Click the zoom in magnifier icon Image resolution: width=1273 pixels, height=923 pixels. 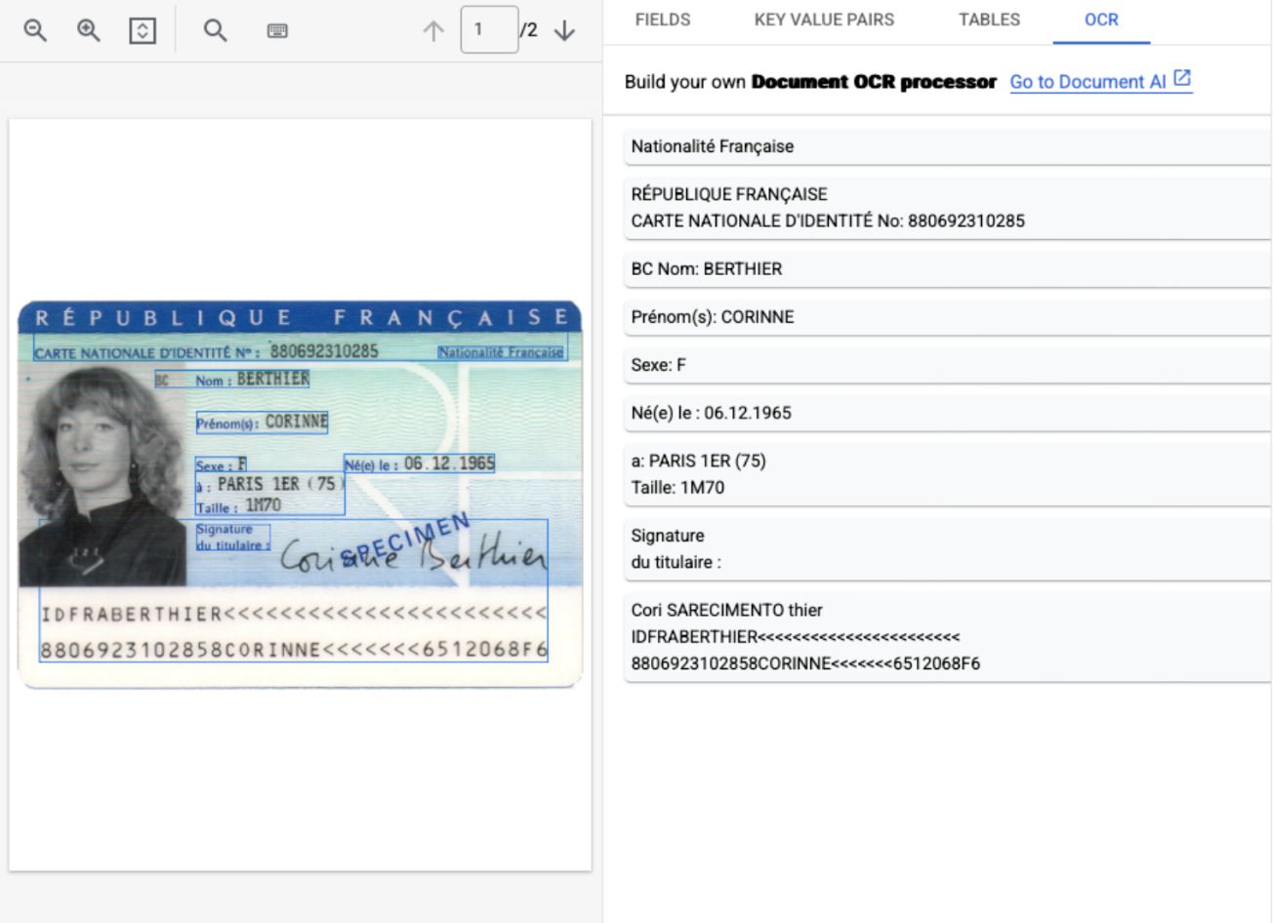point(89,30)
